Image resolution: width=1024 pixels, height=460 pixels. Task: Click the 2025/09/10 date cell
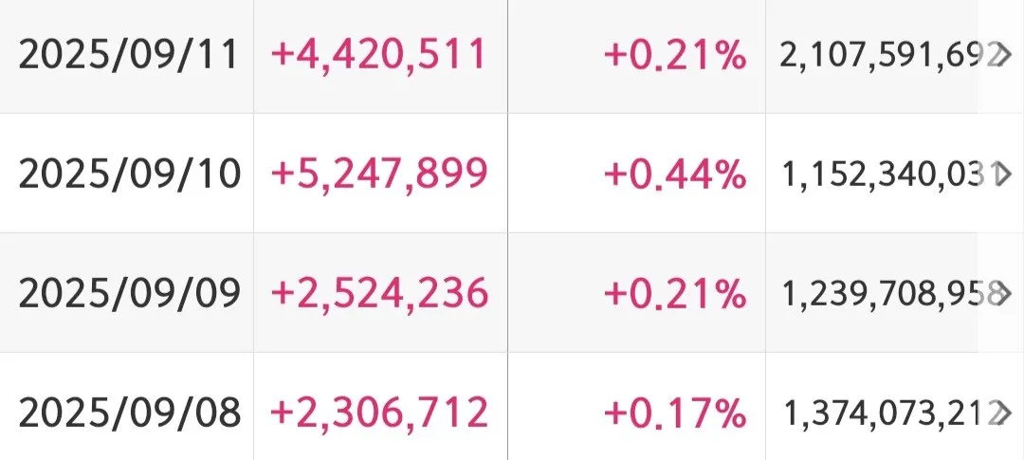tap(130, 174)
